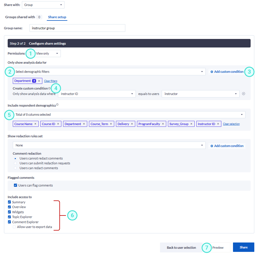
Task: Expand Select demographic filters dropdown
Action: click(x=109, y=72)
